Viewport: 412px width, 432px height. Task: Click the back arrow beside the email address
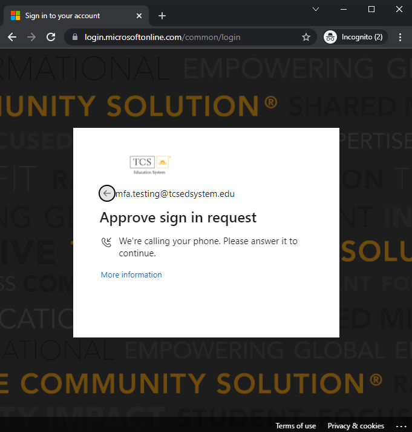pos(107,193)
